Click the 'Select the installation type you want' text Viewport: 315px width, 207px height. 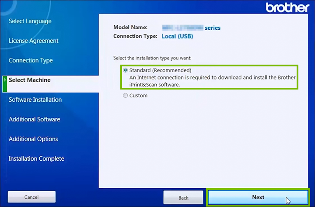152,58
